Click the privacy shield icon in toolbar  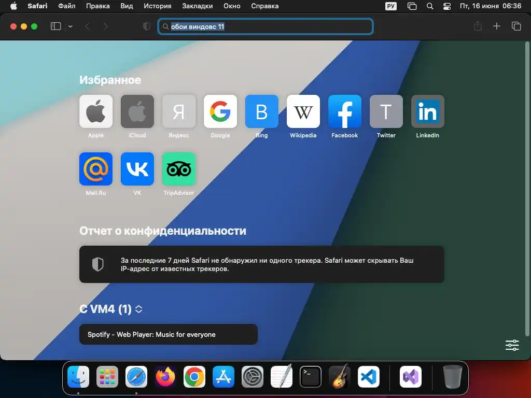pos(147,26)
